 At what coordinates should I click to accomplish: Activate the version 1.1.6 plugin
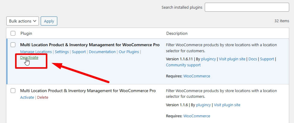[27, 97]
